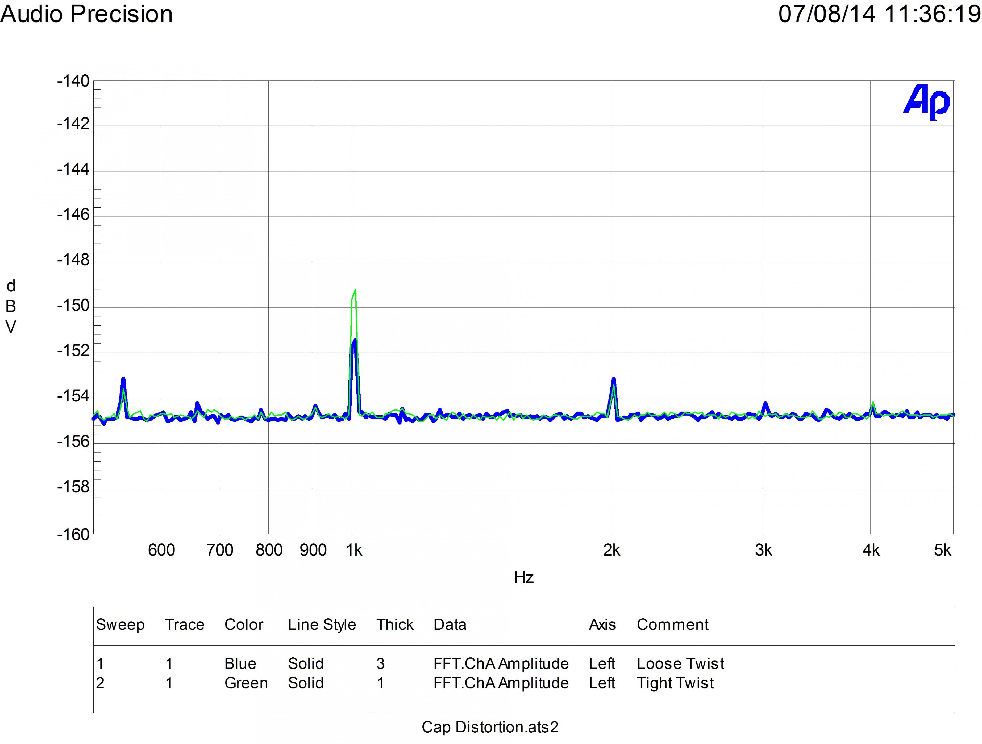982x744 pixels.
Task: Click thickness value '3' in Blue row
Action: point(380,663)
